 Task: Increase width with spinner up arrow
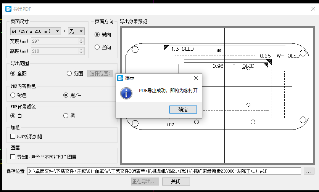click(x=81, y=40)
